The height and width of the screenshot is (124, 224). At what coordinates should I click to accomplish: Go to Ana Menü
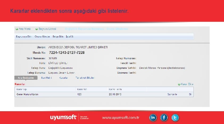(24, 29)
